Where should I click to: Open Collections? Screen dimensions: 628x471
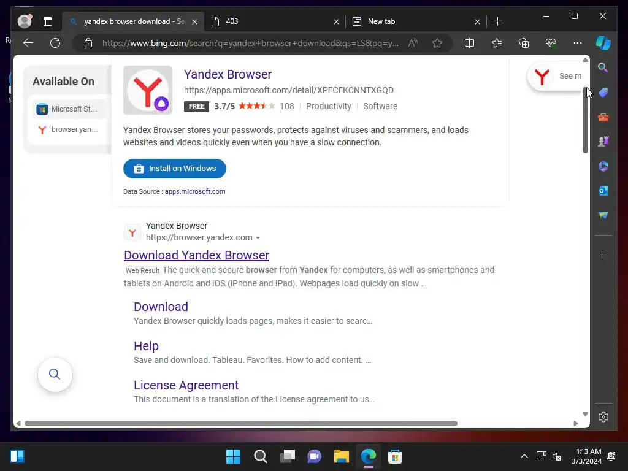[x=524, y=43]
